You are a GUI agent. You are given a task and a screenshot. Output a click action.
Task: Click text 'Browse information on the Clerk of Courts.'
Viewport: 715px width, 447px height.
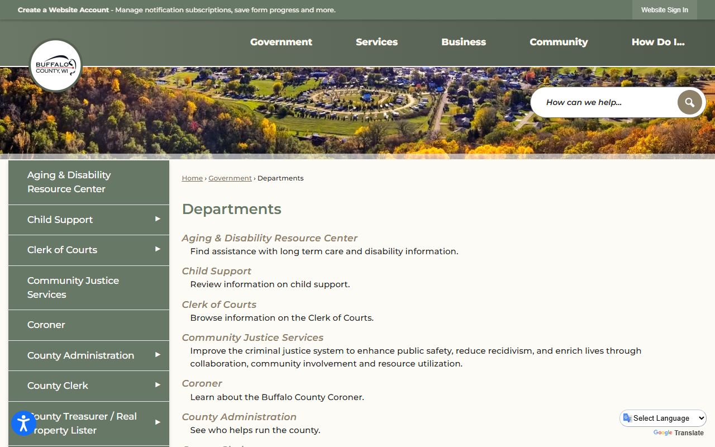tap(282, 318)
